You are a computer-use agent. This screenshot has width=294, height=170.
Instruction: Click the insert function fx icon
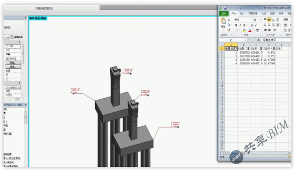[x=258, y=40]
